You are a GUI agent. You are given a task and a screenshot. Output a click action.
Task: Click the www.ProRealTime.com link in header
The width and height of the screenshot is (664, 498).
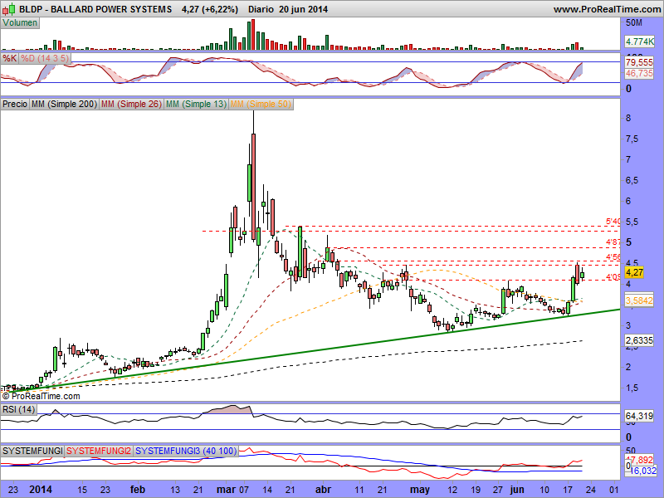coord(607,9)
